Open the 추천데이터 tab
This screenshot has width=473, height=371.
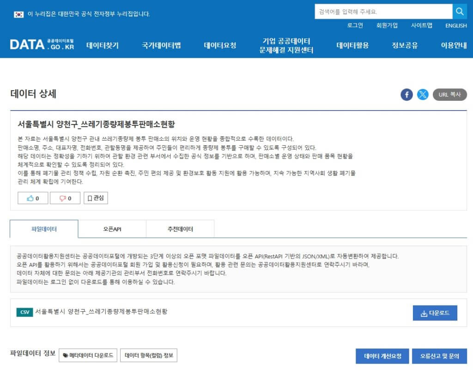pyautogui.click(x=180, y=229)
